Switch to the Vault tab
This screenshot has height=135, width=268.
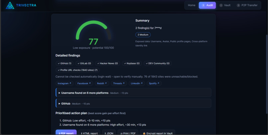[x=225, y=5]
